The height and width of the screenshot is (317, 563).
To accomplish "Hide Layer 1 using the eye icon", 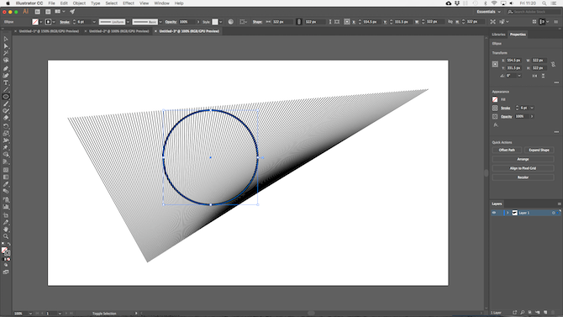I will tap(494, 213).
